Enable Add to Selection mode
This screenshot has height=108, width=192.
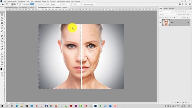15,4
